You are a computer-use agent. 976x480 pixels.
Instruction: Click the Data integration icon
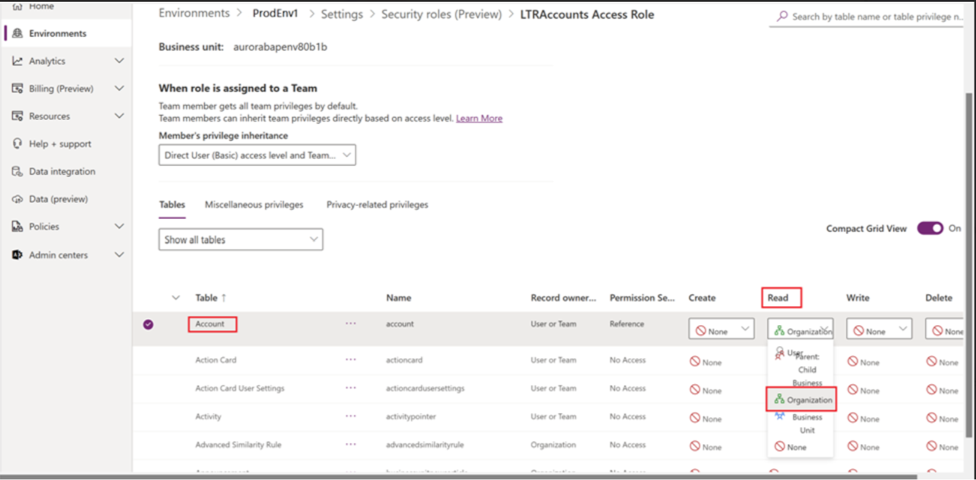[x=17, y=172]
